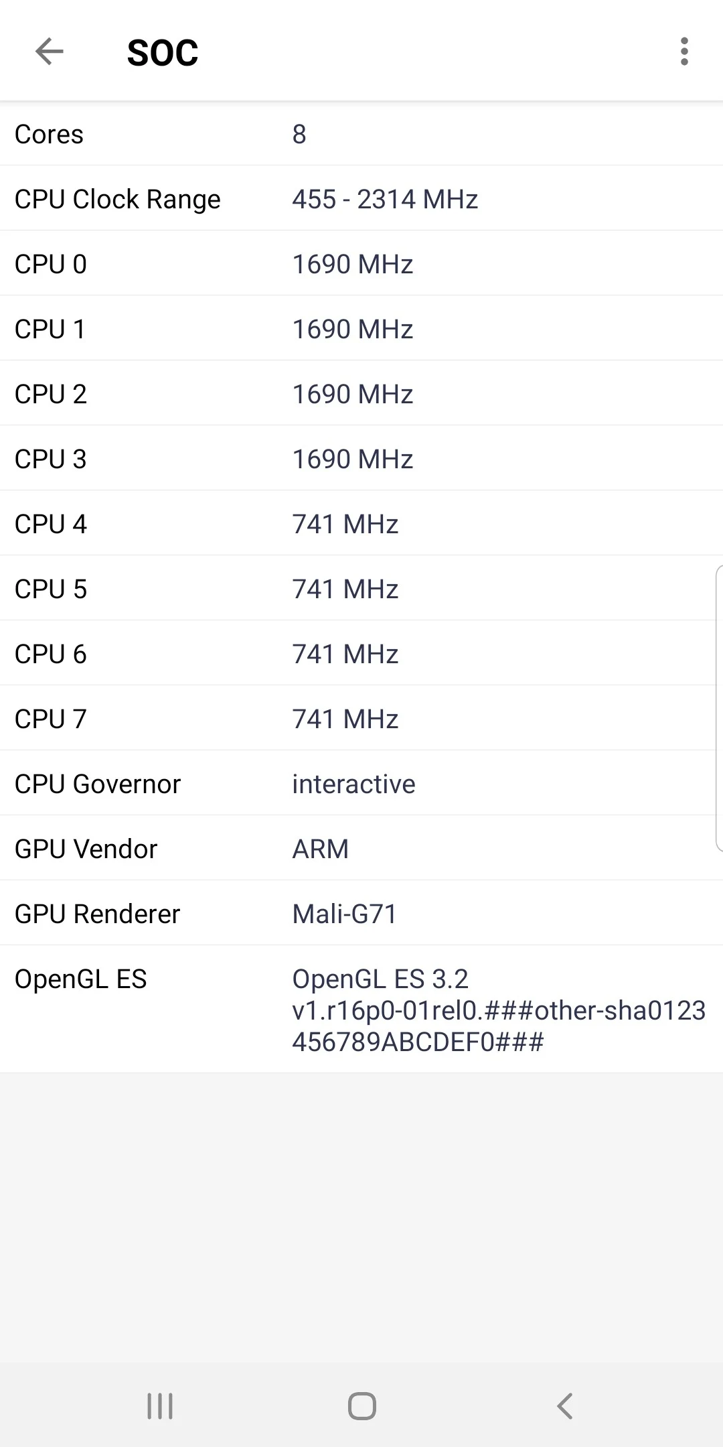The height and width of the screenshot is (1447, 723).
Task: Tap the CPU Clock Range row
Action: 361,199
